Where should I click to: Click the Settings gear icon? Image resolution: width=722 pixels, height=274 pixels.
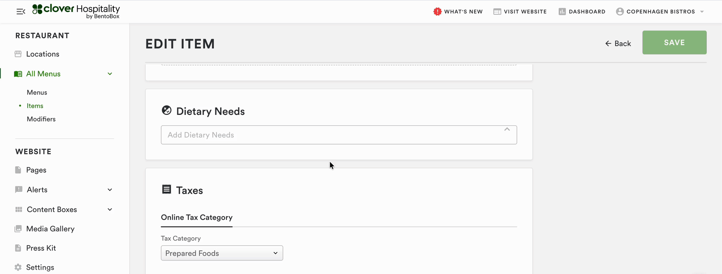[x=18, y=267]
